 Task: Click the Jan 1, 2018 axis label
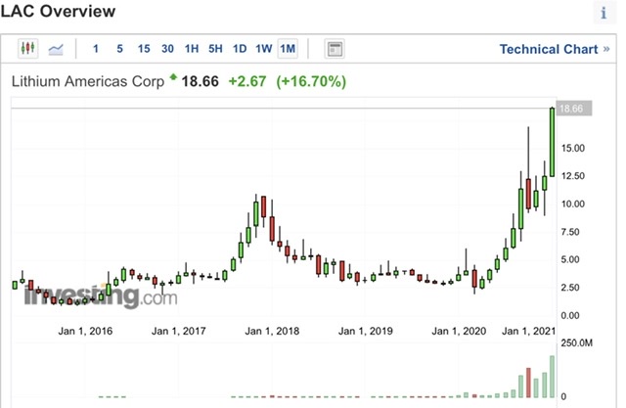click(x=272, y=331)
